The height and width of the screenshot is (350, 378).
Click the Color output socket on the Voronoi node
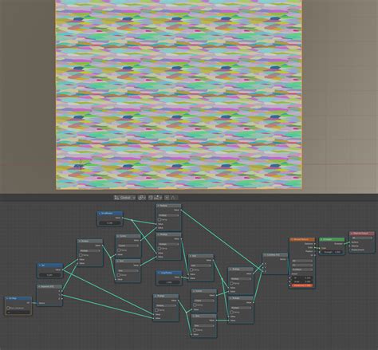point(315,247)
